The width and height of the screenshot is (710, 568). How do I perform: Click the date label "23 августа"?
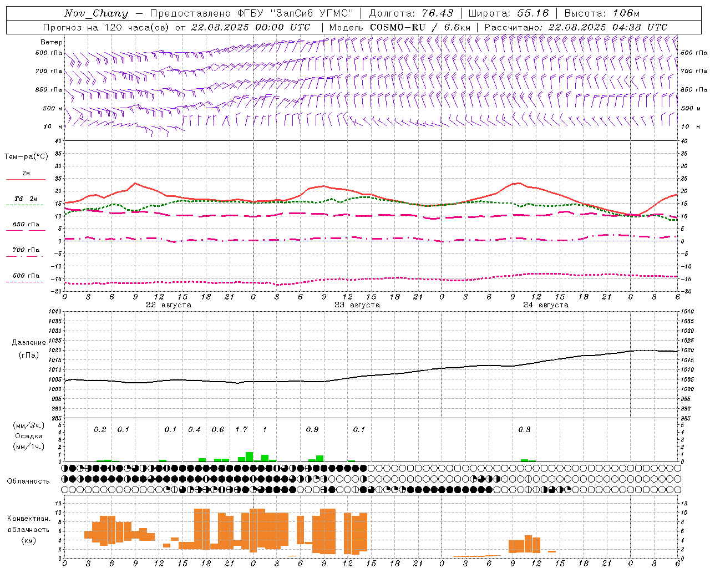point(357,305)
